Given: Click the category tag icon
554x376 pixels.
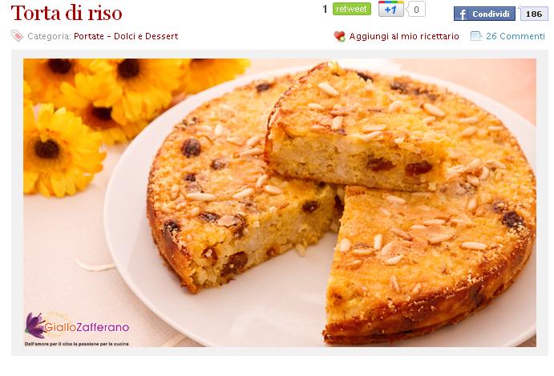Looking at the screenshot, I should pos(17,36).
